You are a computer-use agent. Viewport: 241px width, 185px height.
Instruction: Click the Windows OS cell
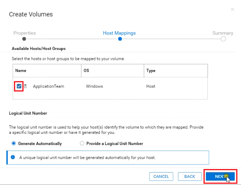(x=95, y=86)
